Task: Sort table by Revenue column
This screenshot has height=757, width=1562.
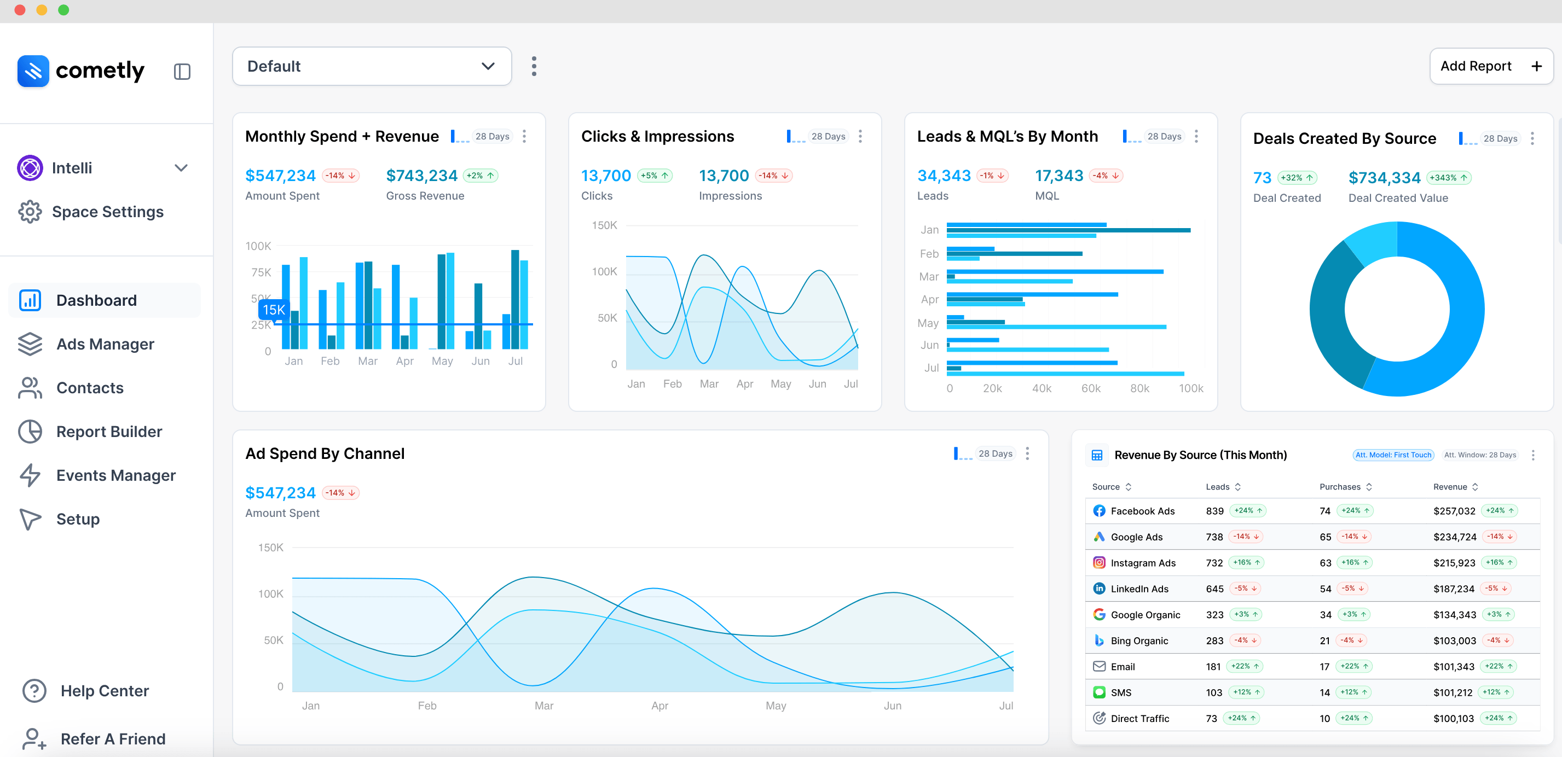Action: click(1455, 487)
